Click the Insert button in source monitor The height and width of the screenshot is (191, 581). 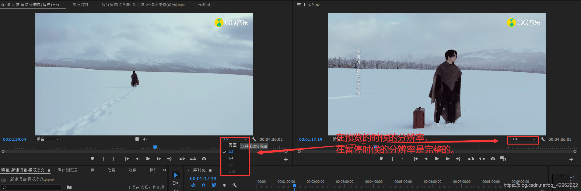click(182, 159)
